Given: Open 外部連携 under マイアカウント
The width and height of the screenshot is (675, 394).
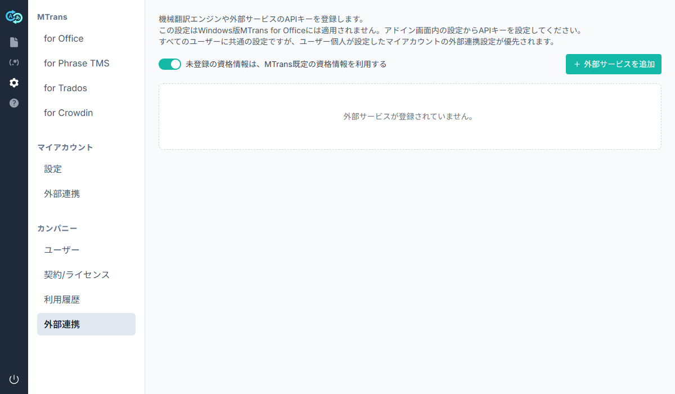Looking at the screenshot, I should (x=86, y=194).
